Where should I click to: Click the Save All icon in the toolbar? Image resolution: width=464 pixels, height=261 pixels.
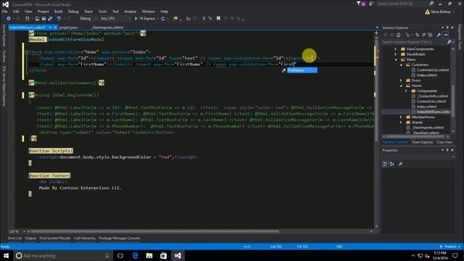point(50,19)
